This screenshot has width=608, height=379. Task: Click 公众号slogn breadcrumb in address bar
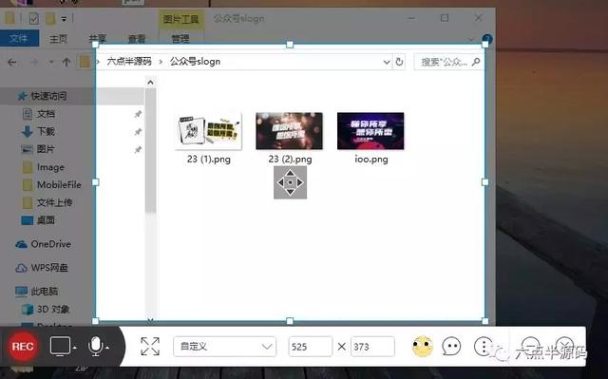(x=195, y=61)
